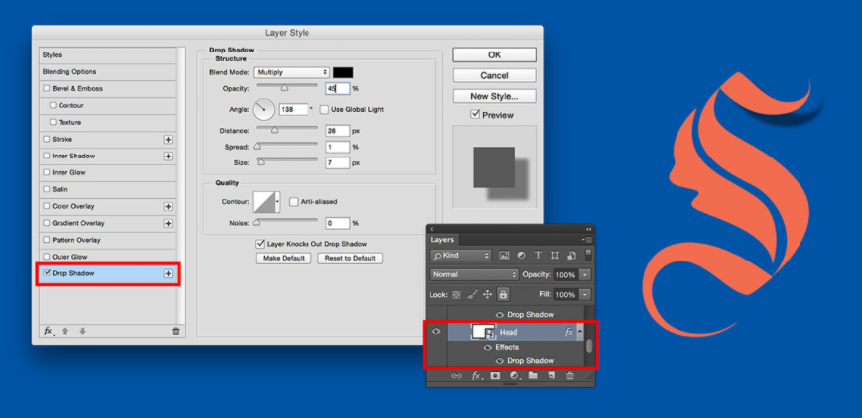The image size is (862, 418).
Task: Create new fill or adjustment layer
Action: 514,376
